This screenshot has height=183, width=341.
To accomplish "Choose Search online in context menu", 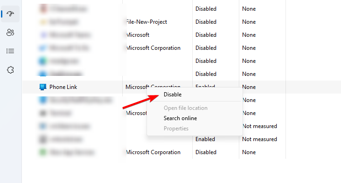I will 180,118.
